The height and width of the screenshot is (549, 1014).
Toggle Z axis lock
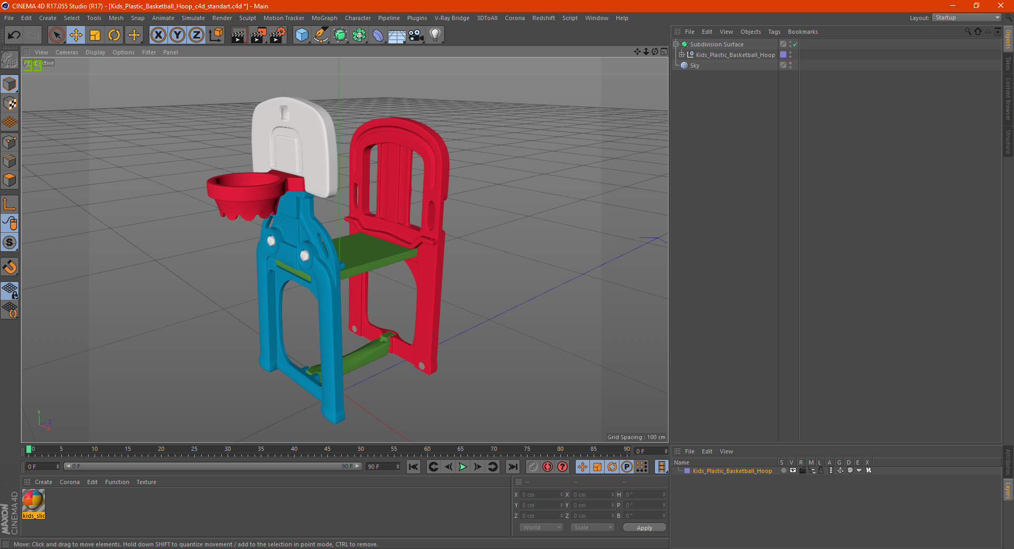196,35
